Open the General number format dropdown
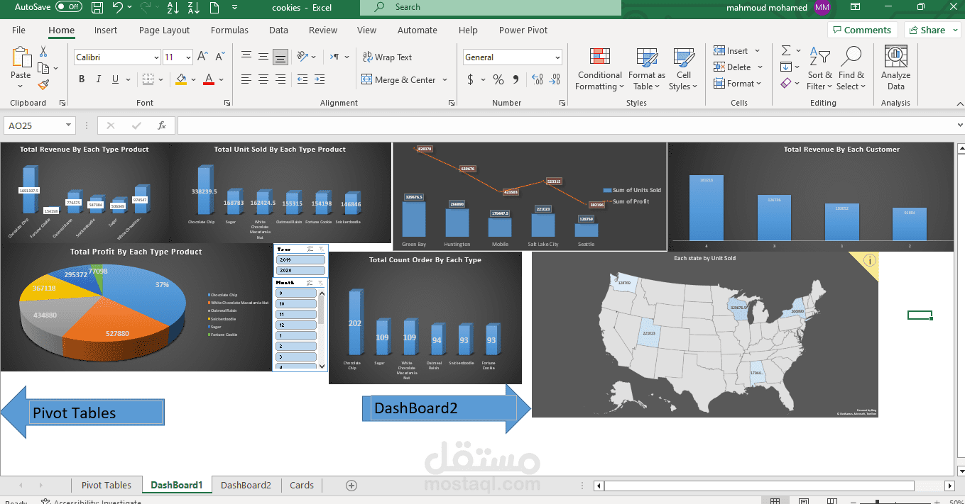The width and height of the screenshot is (965, 504). (x=557, y=57)
